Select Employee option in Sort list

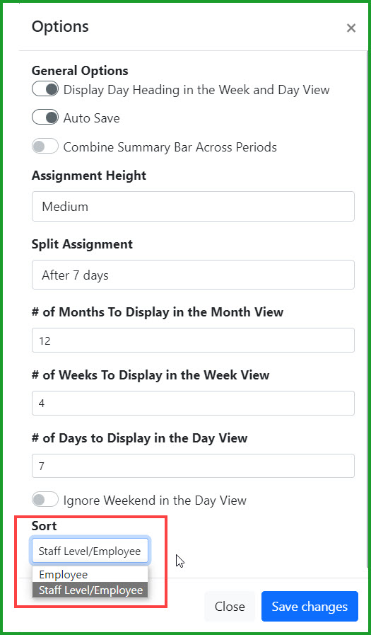point(90,574)
